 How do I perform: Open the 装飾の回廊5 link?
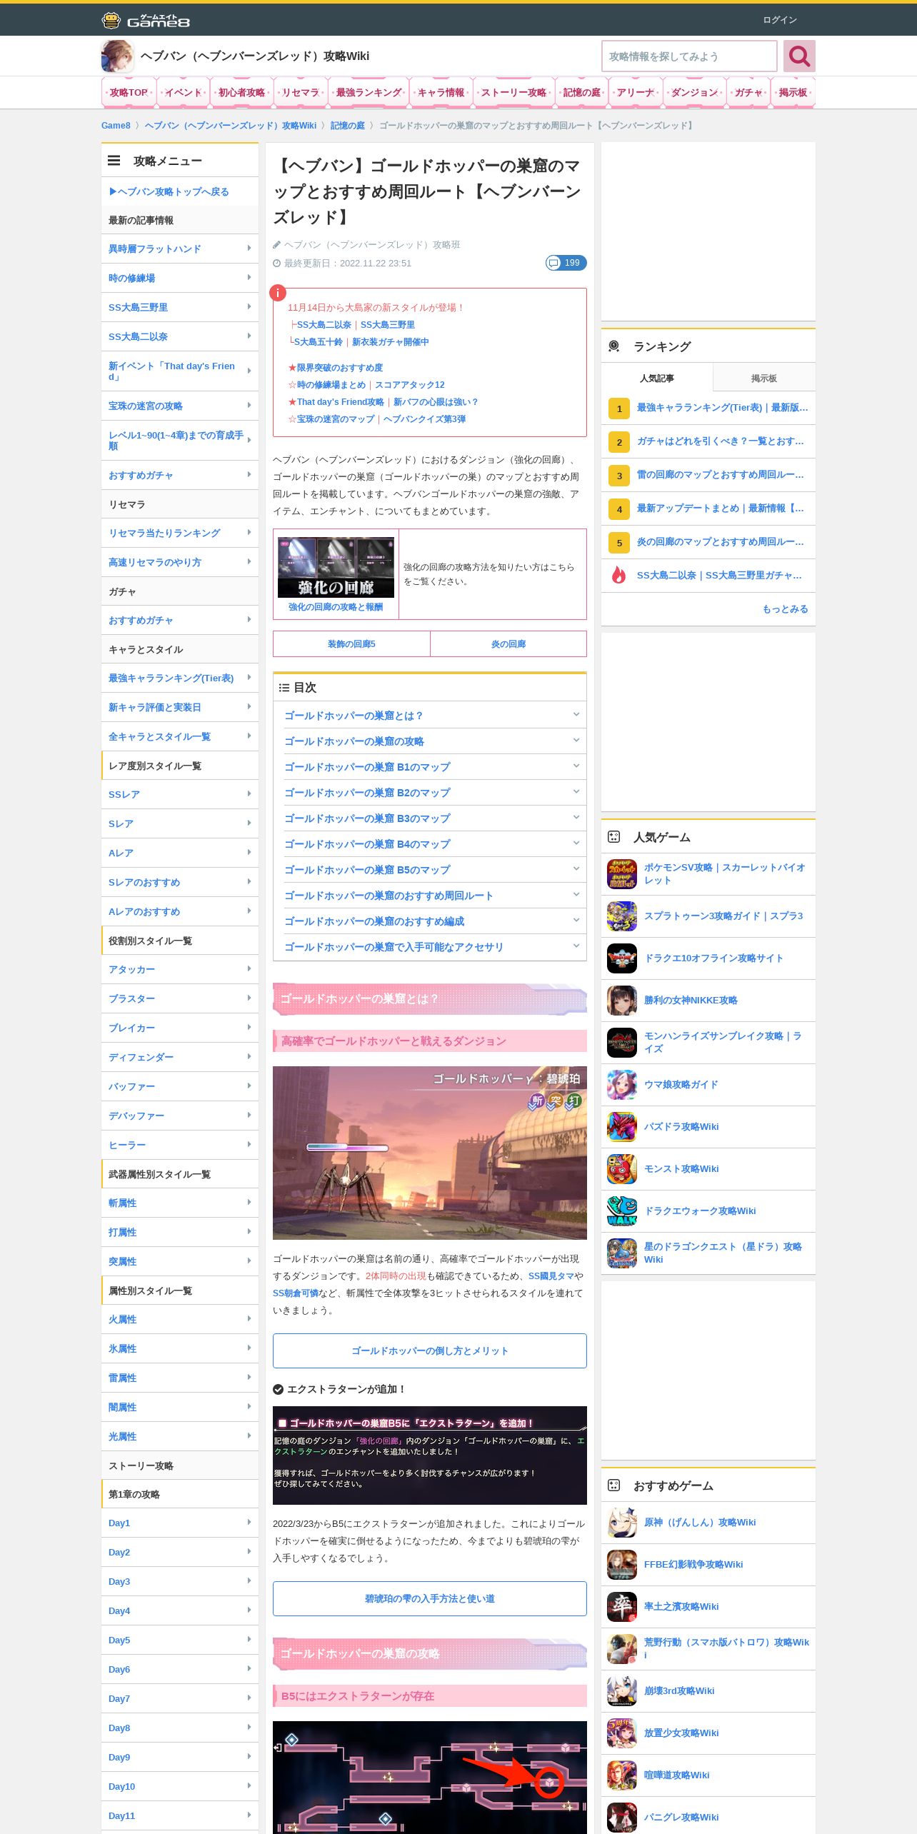click(351, 643)
